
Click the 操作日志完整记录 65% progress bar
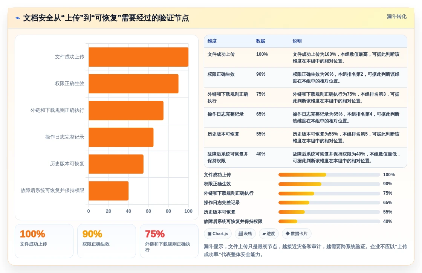click(x=329, y=203)
